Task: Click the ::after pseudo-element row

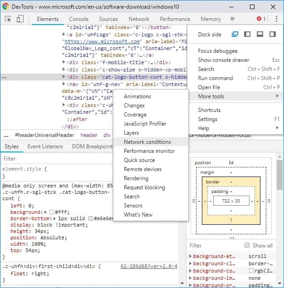Action: tap(77, 119)
